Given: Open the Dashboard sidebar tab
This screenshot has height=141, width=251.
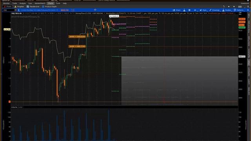Looking at the screenshot, I should tap(249, 72).
